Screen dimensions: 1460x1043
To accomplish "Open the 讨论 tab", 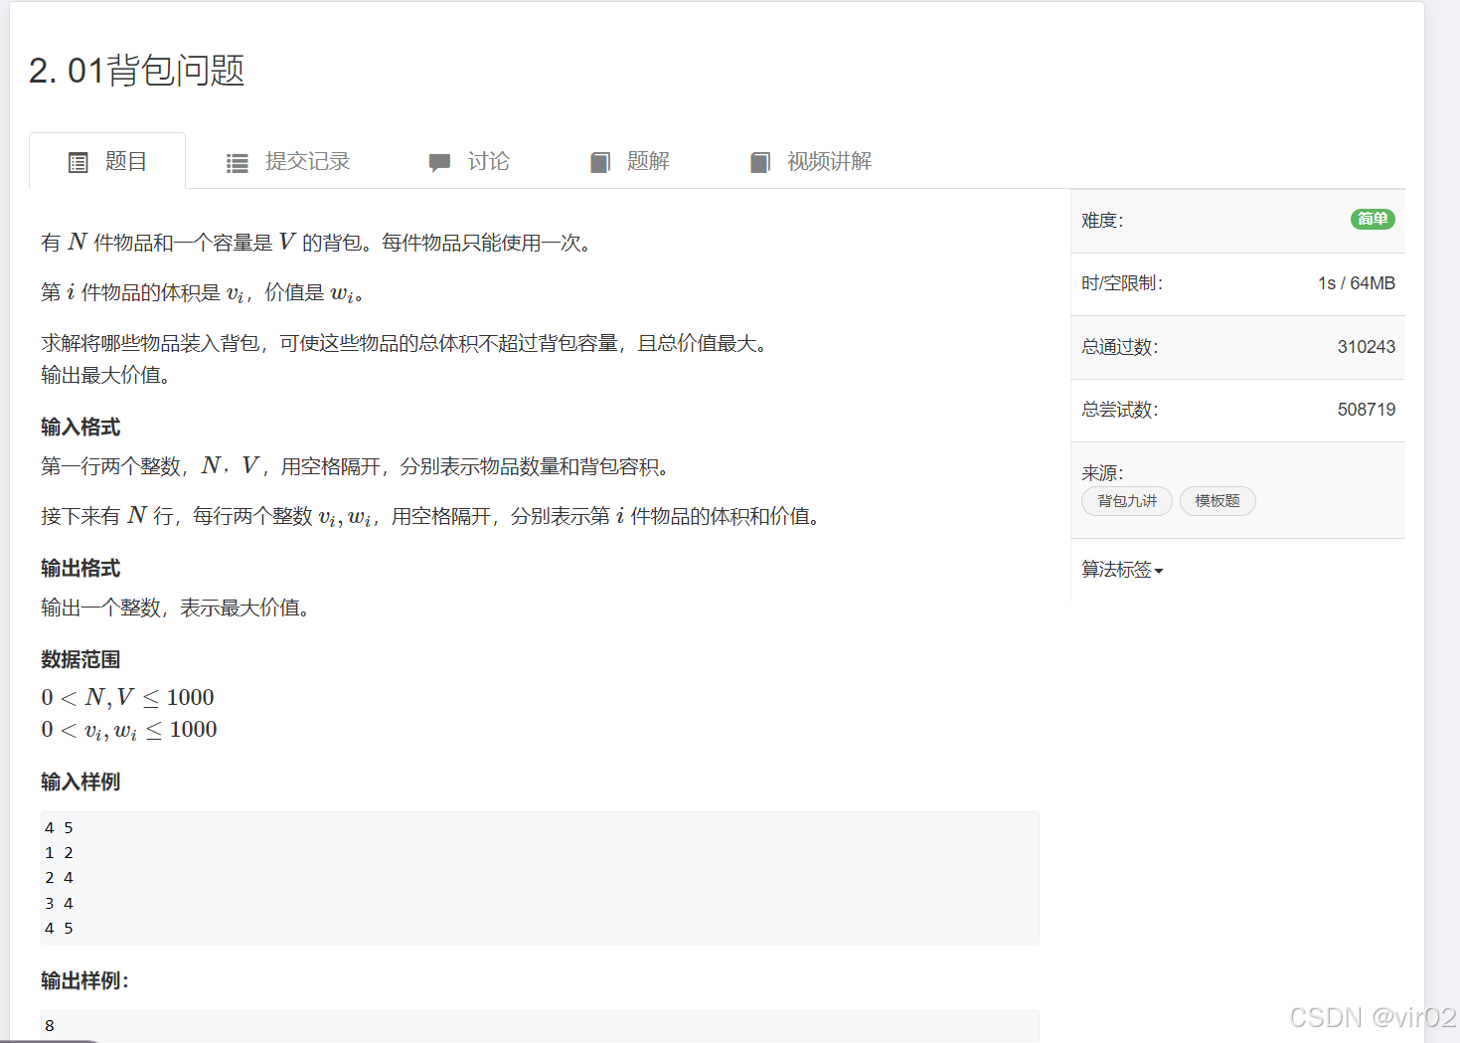I will (489, 161).
